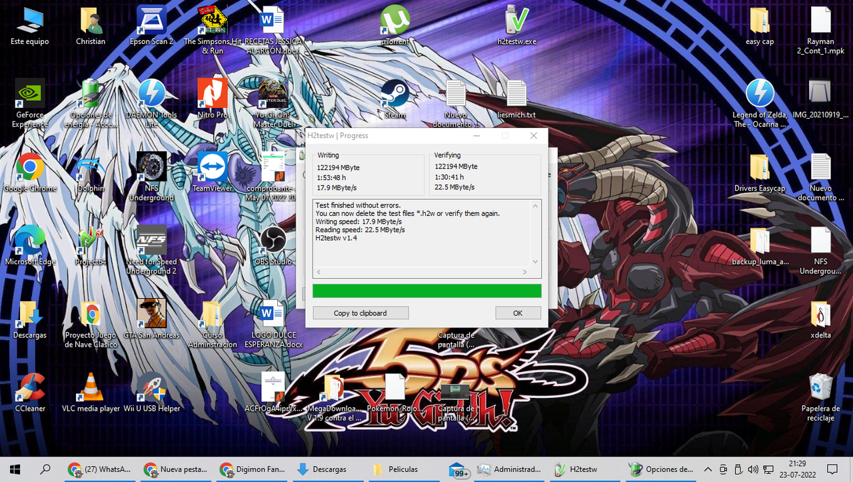Launch The Simpsons Hit & Run shortcut
This screenshot has height=482, width=853.
coord(213,30)
